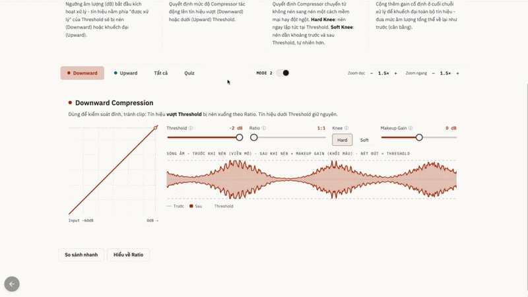Viewport: 528px width, 297px height.
Task: Open the Knee info tooltip icon
Action: coord(346,128)
